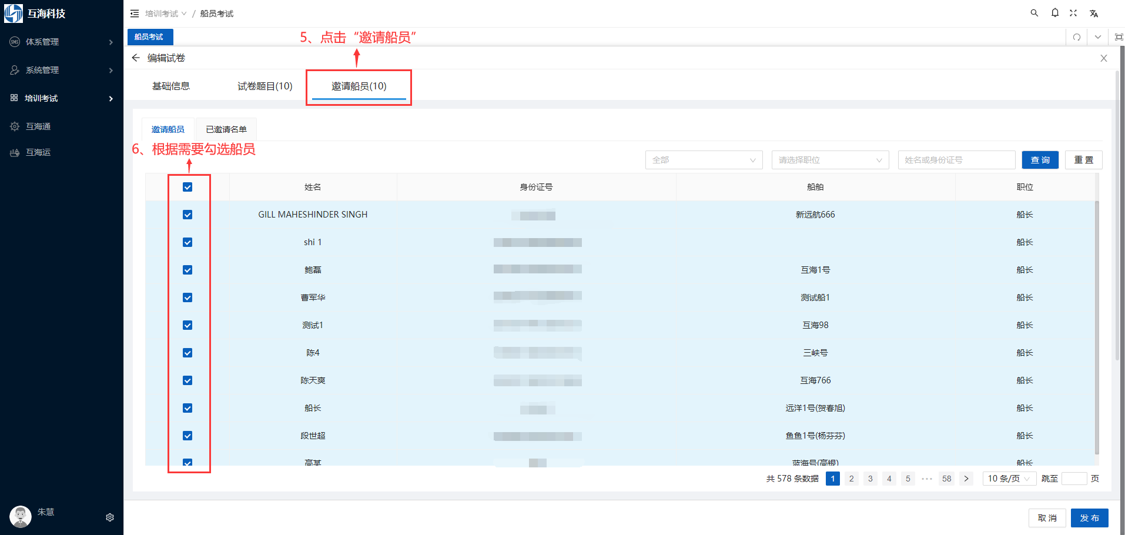Screen dimensions: 1125x535
Task: Go back with the arrow next to 编辑试卷
Action: [x=136, y=58]
